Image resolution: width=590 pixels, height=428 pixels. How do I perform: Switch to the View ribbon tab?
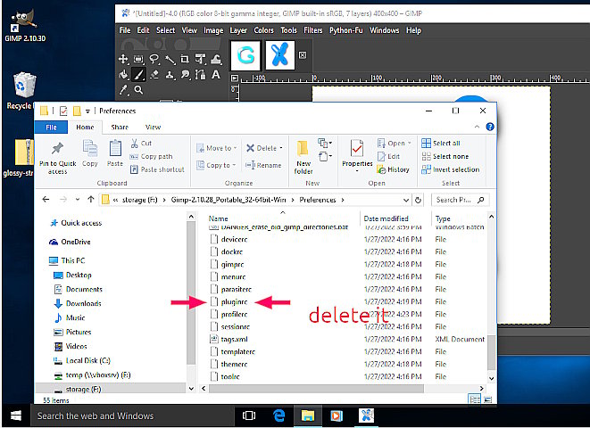click(153, 128)
